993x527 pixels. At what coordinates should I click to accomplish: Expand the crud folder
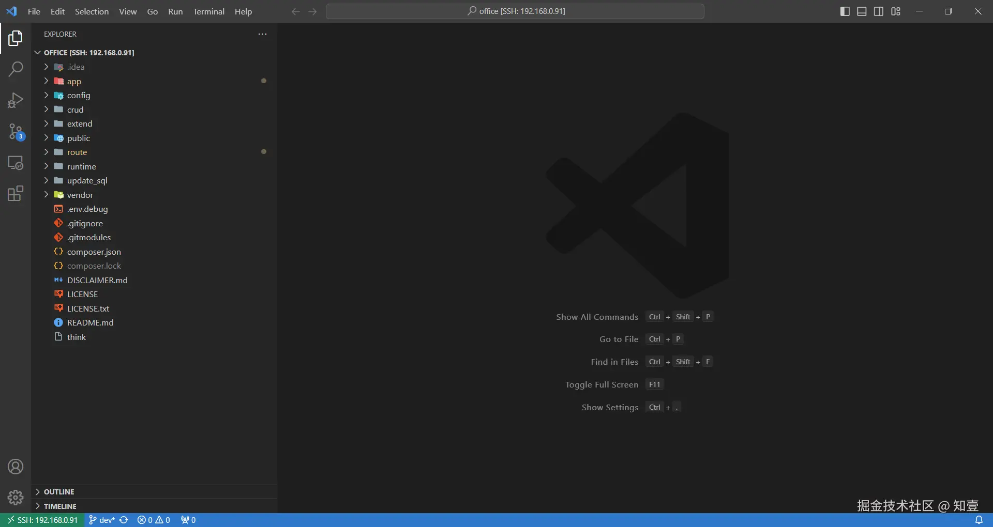coord(154,110)
